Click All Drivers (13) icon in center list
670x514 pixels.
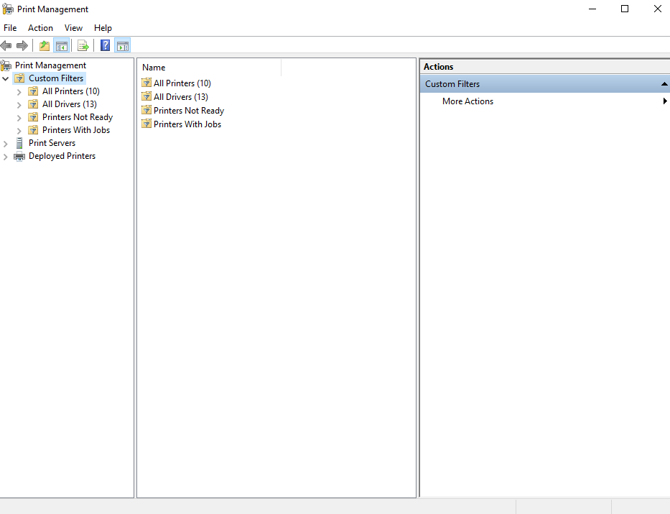point(146,96)
